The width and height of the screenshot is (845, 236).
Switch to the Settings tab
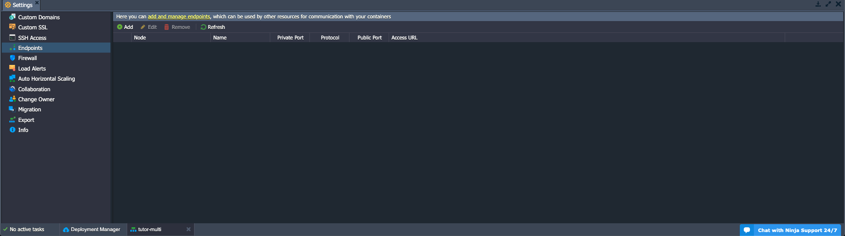(x=22, y=5)
